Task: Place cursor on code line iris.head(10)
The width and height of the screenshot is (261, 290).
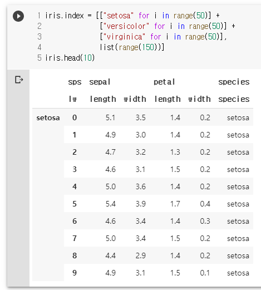Action: [x=70, y=58]
